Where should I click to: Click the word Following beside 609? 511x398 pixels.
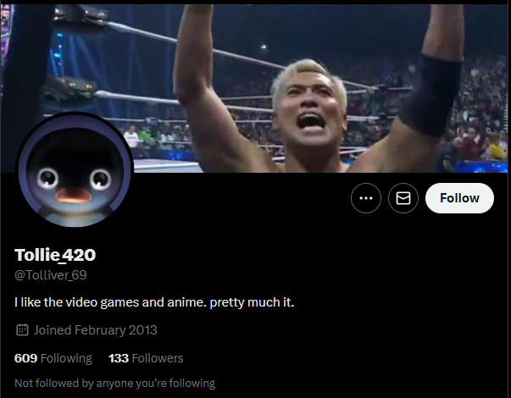(x=66, y=358)
